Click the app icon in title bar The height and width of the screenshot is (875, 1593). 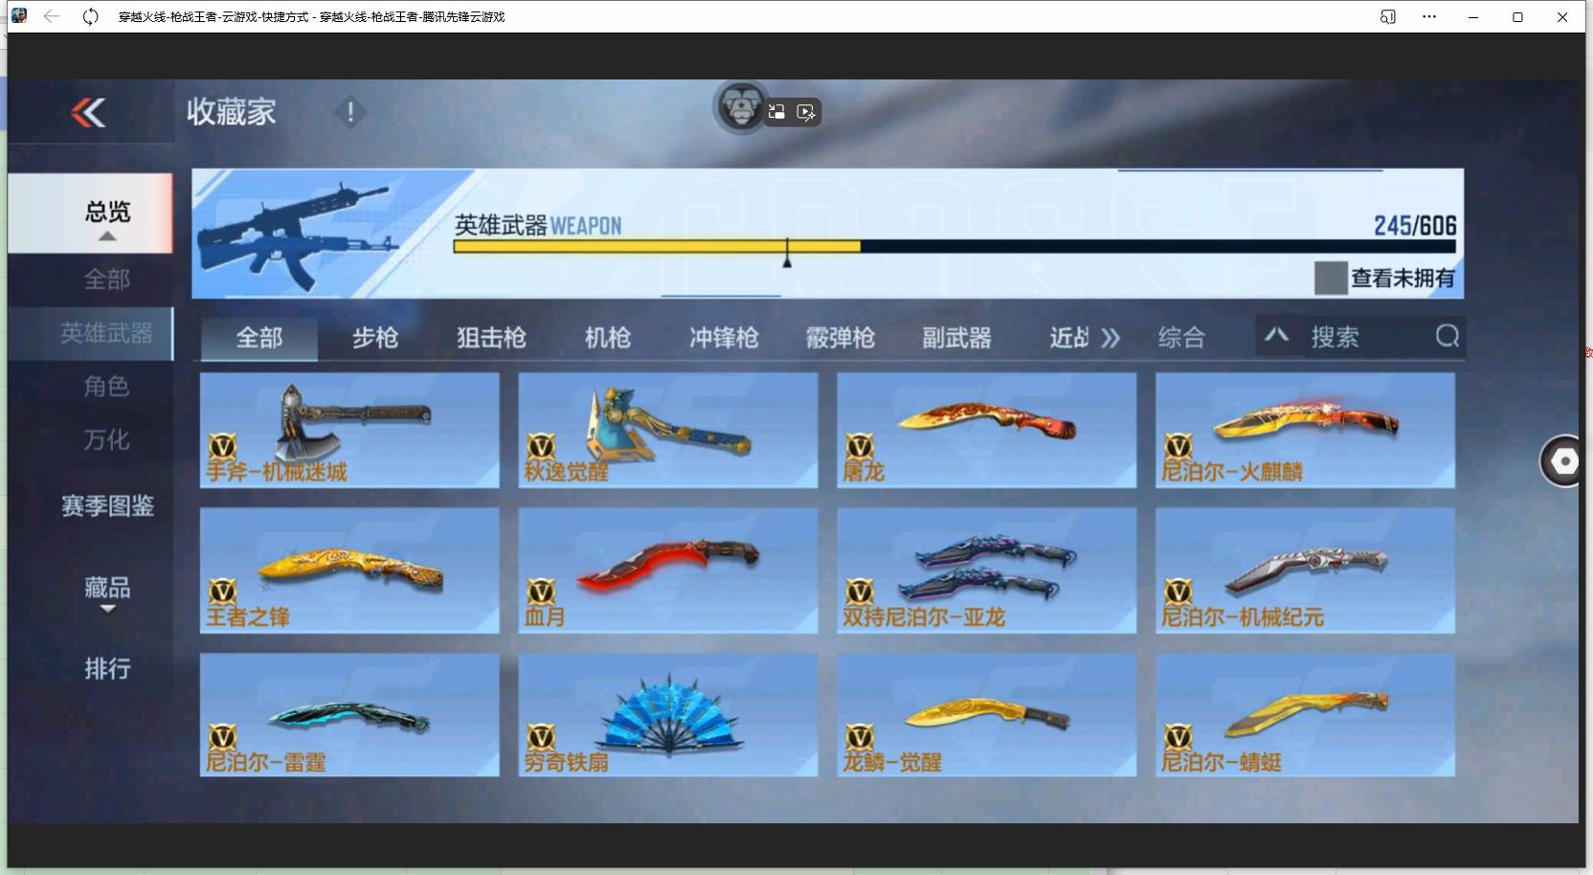pyautogui.click(x=19, y=15)
